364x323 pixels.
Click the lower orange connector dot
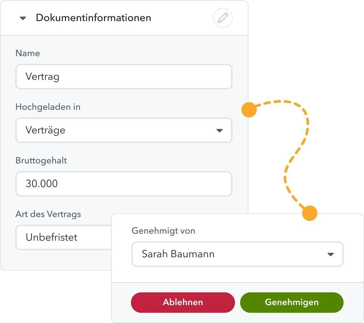(309, 213)
